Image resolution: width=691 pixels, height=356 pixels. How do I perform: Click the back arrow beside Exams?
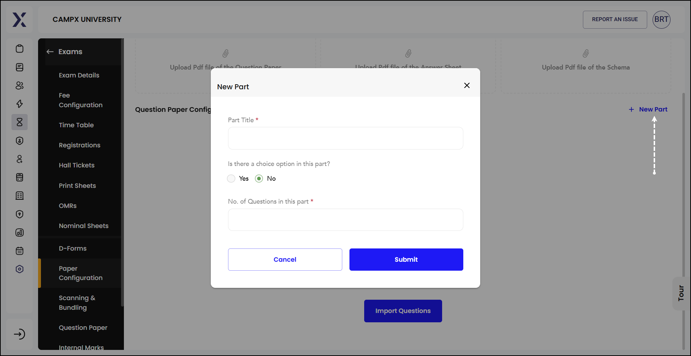tap(50, 52)
